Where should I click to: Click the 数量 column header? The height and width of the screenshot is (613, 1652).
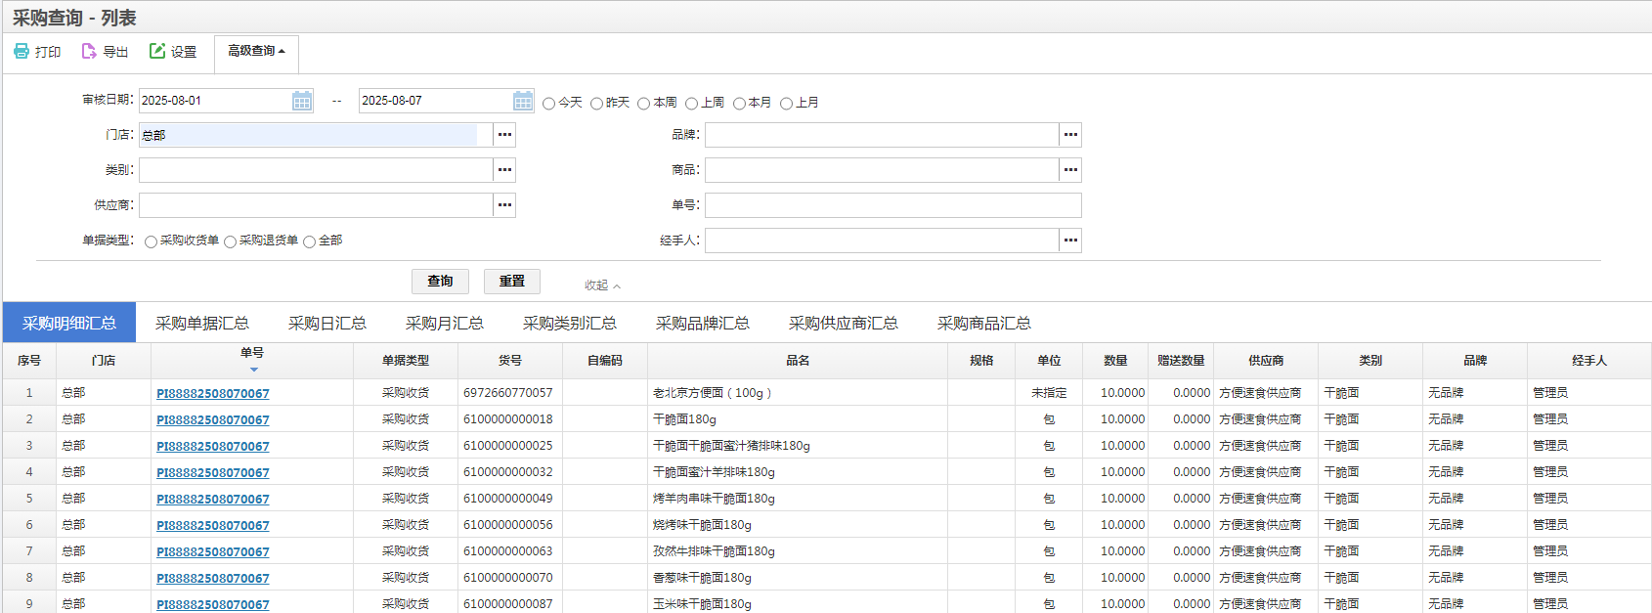click(x=1116, y=361)
